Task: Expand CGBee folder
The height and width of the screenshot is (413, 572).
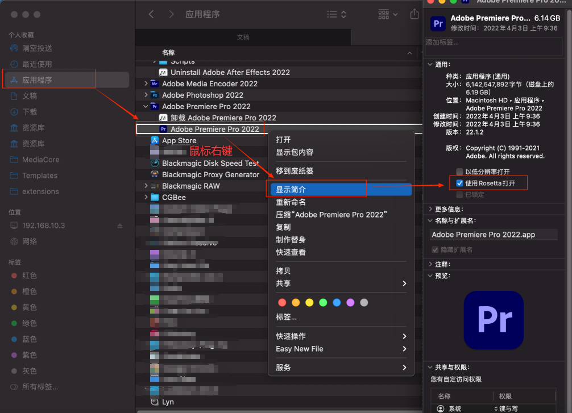Action: click(146, 197)
